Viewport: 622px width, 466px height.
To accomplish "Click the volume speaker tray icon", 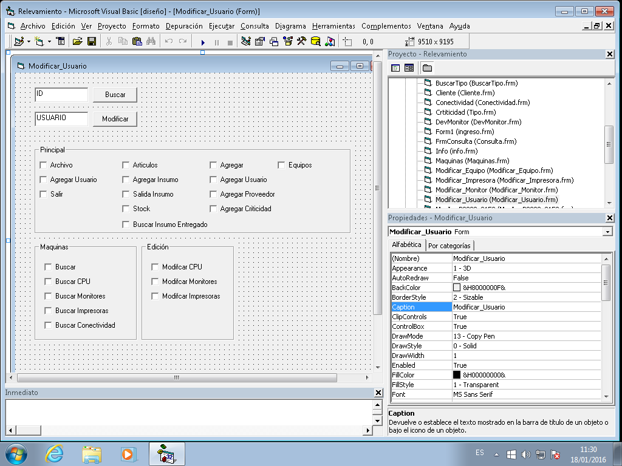I will [x=525, y=454].
